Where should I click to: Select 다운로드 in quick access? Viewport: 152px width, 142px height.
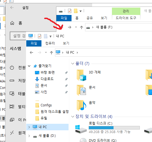click(x=47, y=79)
